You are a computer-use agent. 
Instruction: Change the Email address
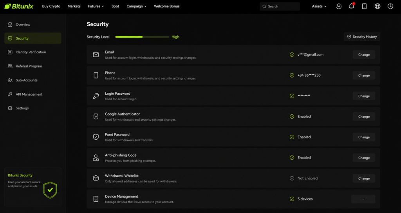pos(364,55)
